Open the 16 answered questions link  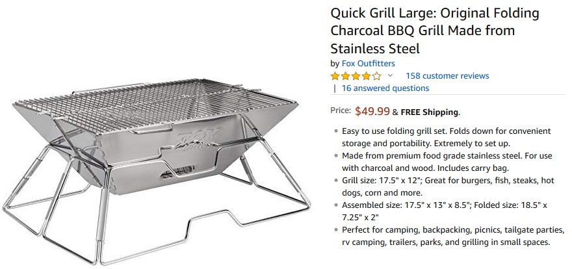coord(385,88)
